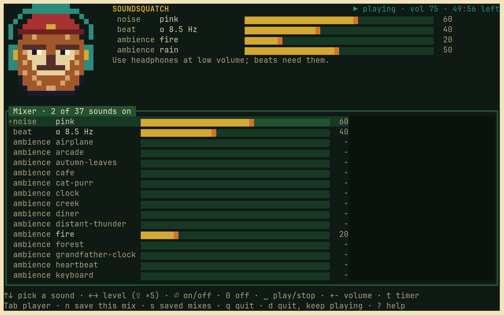Image resolution: width=504 pixels, height=315 pixels.
Task: Click the 's saved mixes' shortcut hint
Action: (x=181, y=306)
